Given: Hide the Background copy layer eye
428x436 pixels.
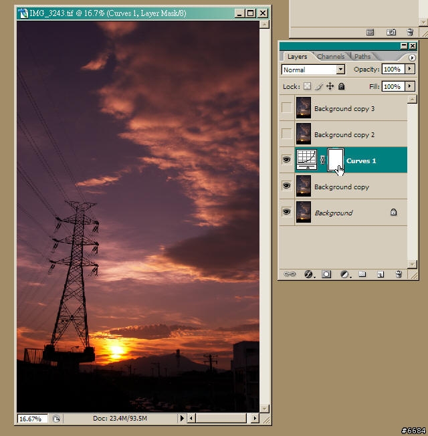Looking at the screenshot, I should tap(286, 185).
